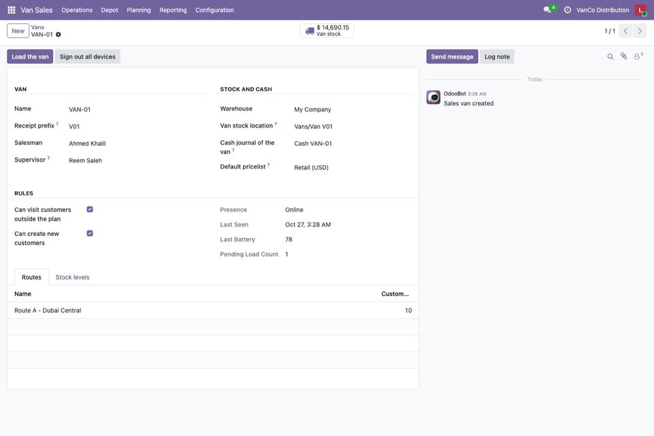This screenshot has height=436, width=654.
Task: Click the Send message button
Action: [452, 57]
